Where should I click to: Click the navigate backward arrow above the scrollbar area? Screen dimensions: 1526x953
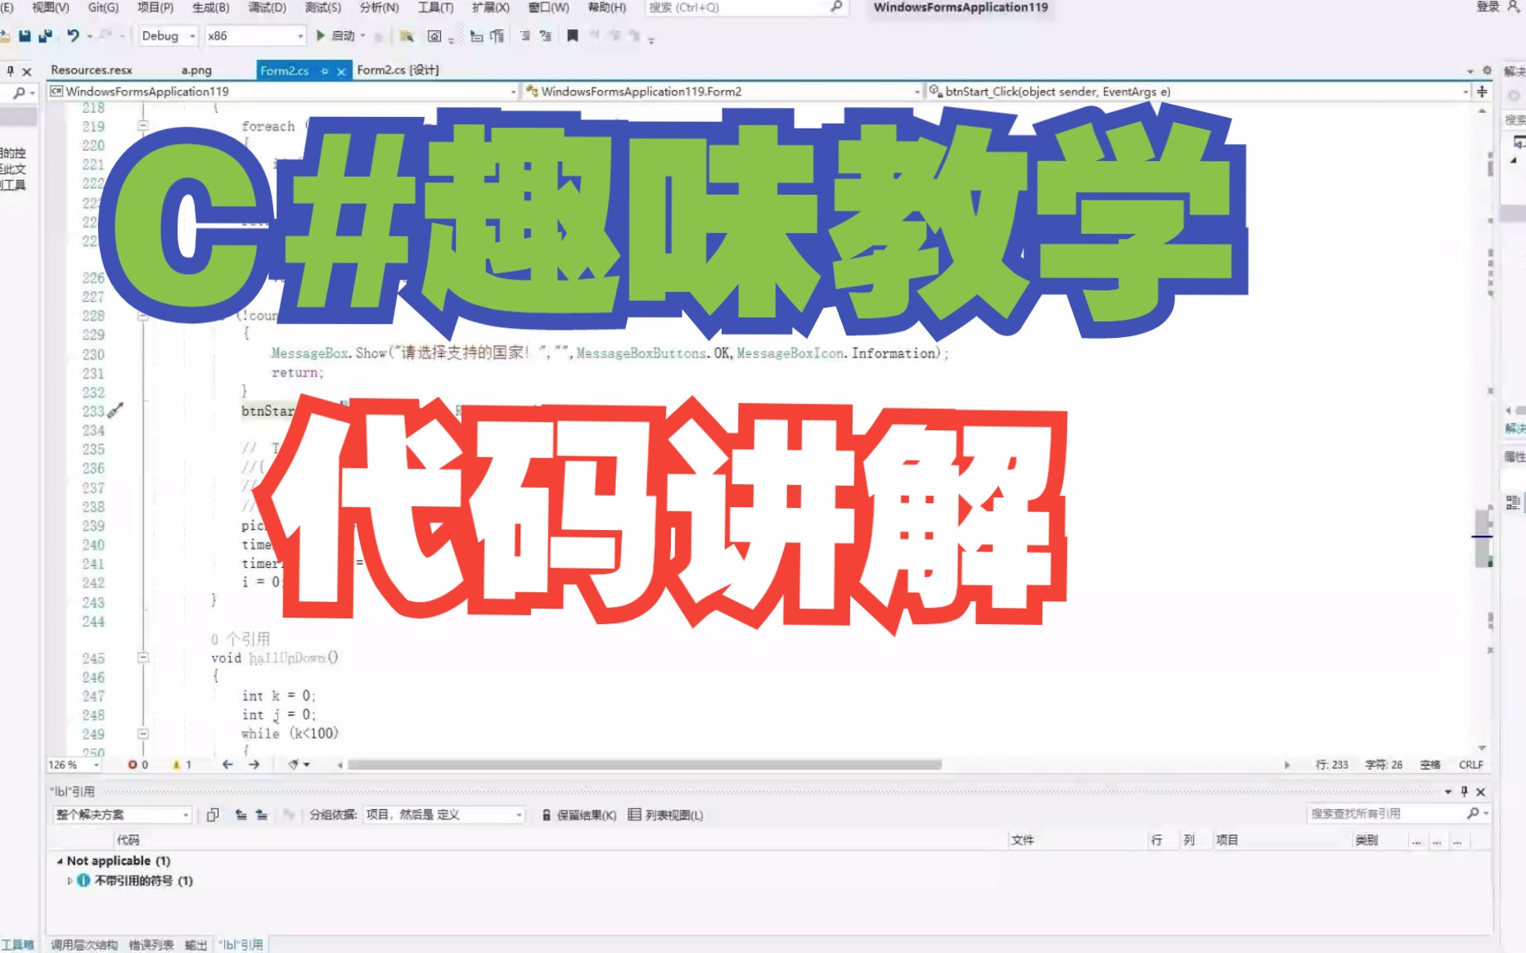[x=227, y=765]
